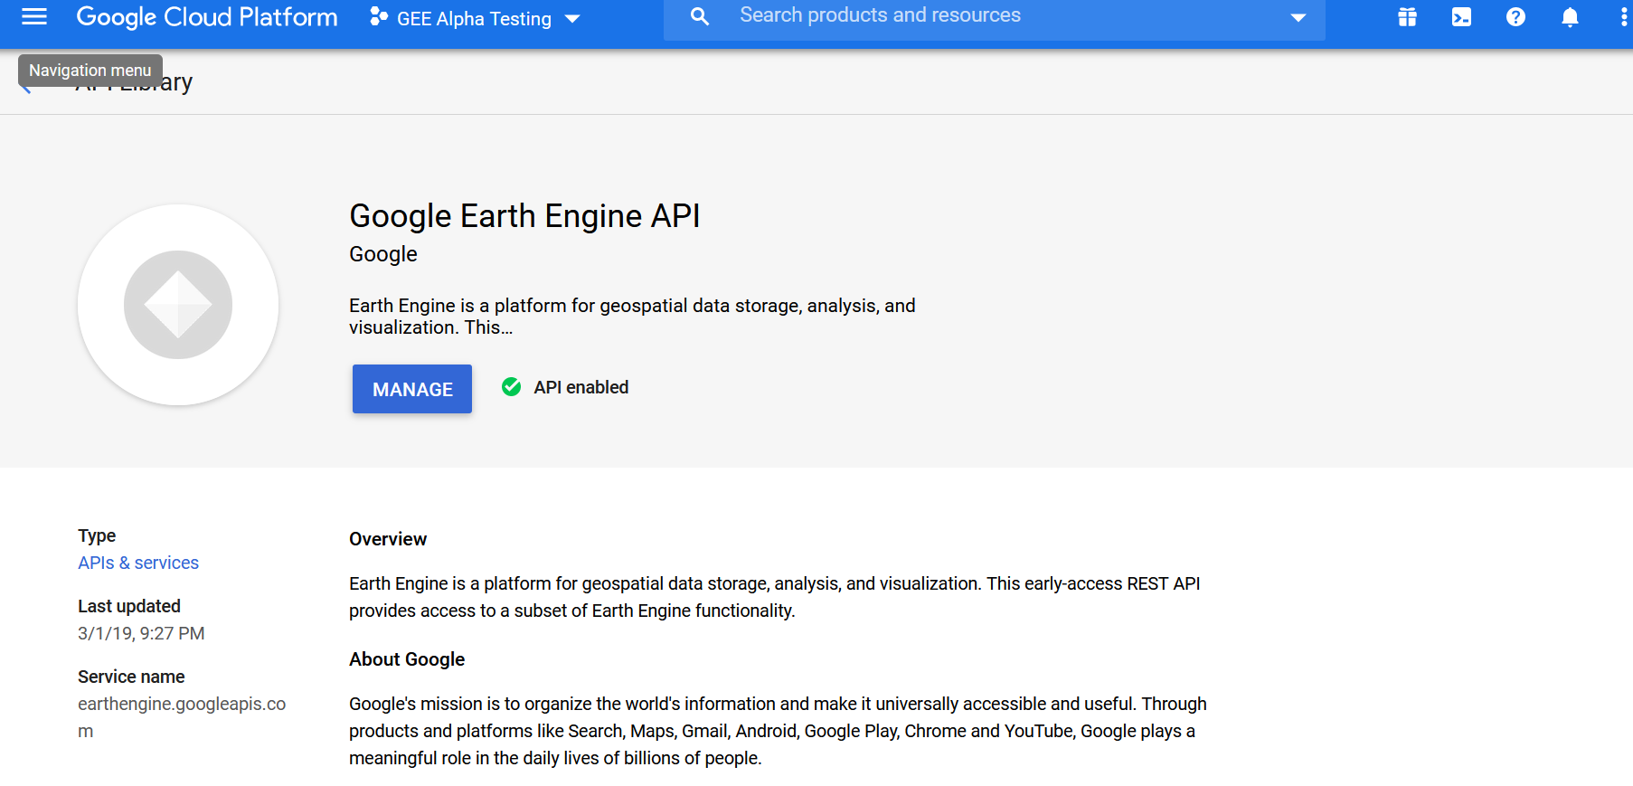Image resolution: width=1633 pixels, height=786 pixels.
Task: Click the search magnifier icon
Action: 700,16
